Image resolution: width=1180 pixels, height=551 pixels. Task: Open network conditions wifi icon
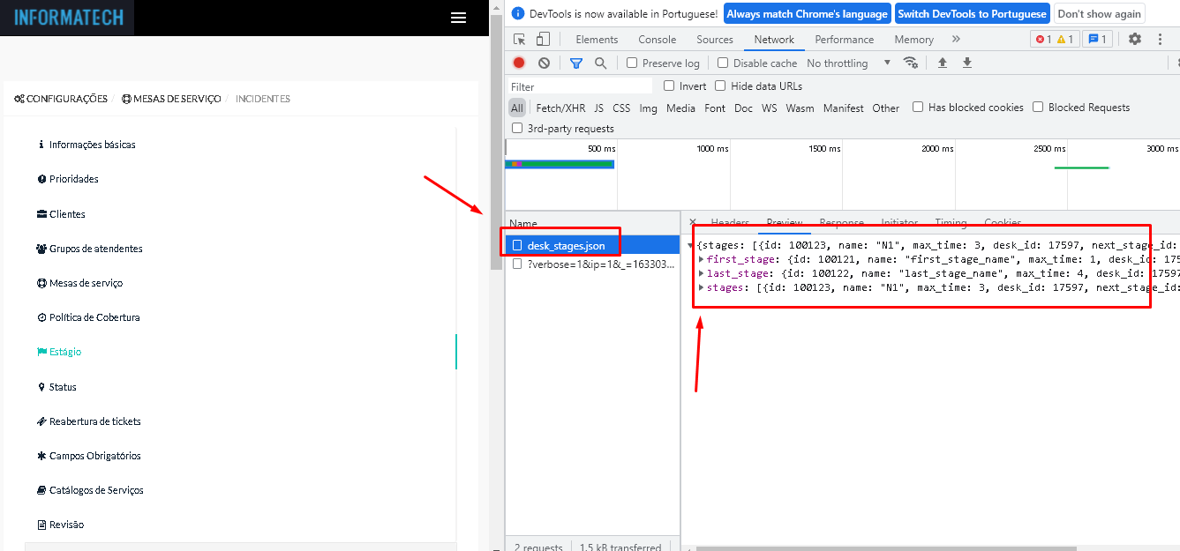pyautogui.click(x=911, y=63)
